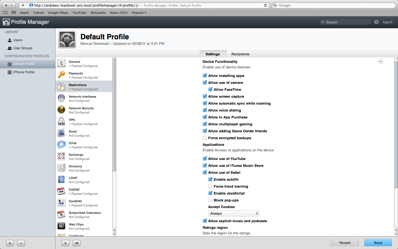Toggle Allow use of camera
Screen dimensions: 398x249
(205, 82)
